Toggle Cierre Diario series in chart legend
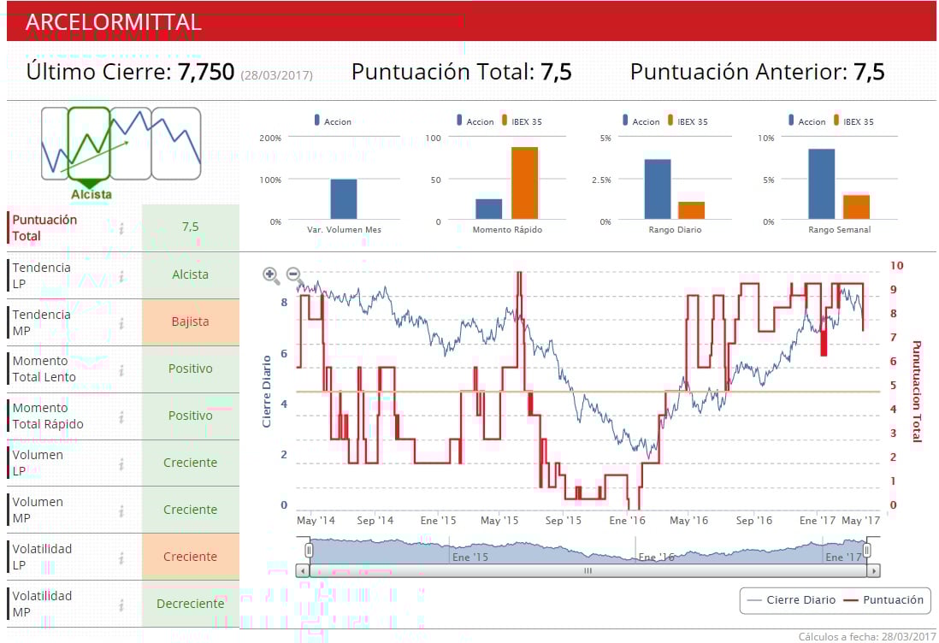The image size is (939, 643). (x=792, y=600)
